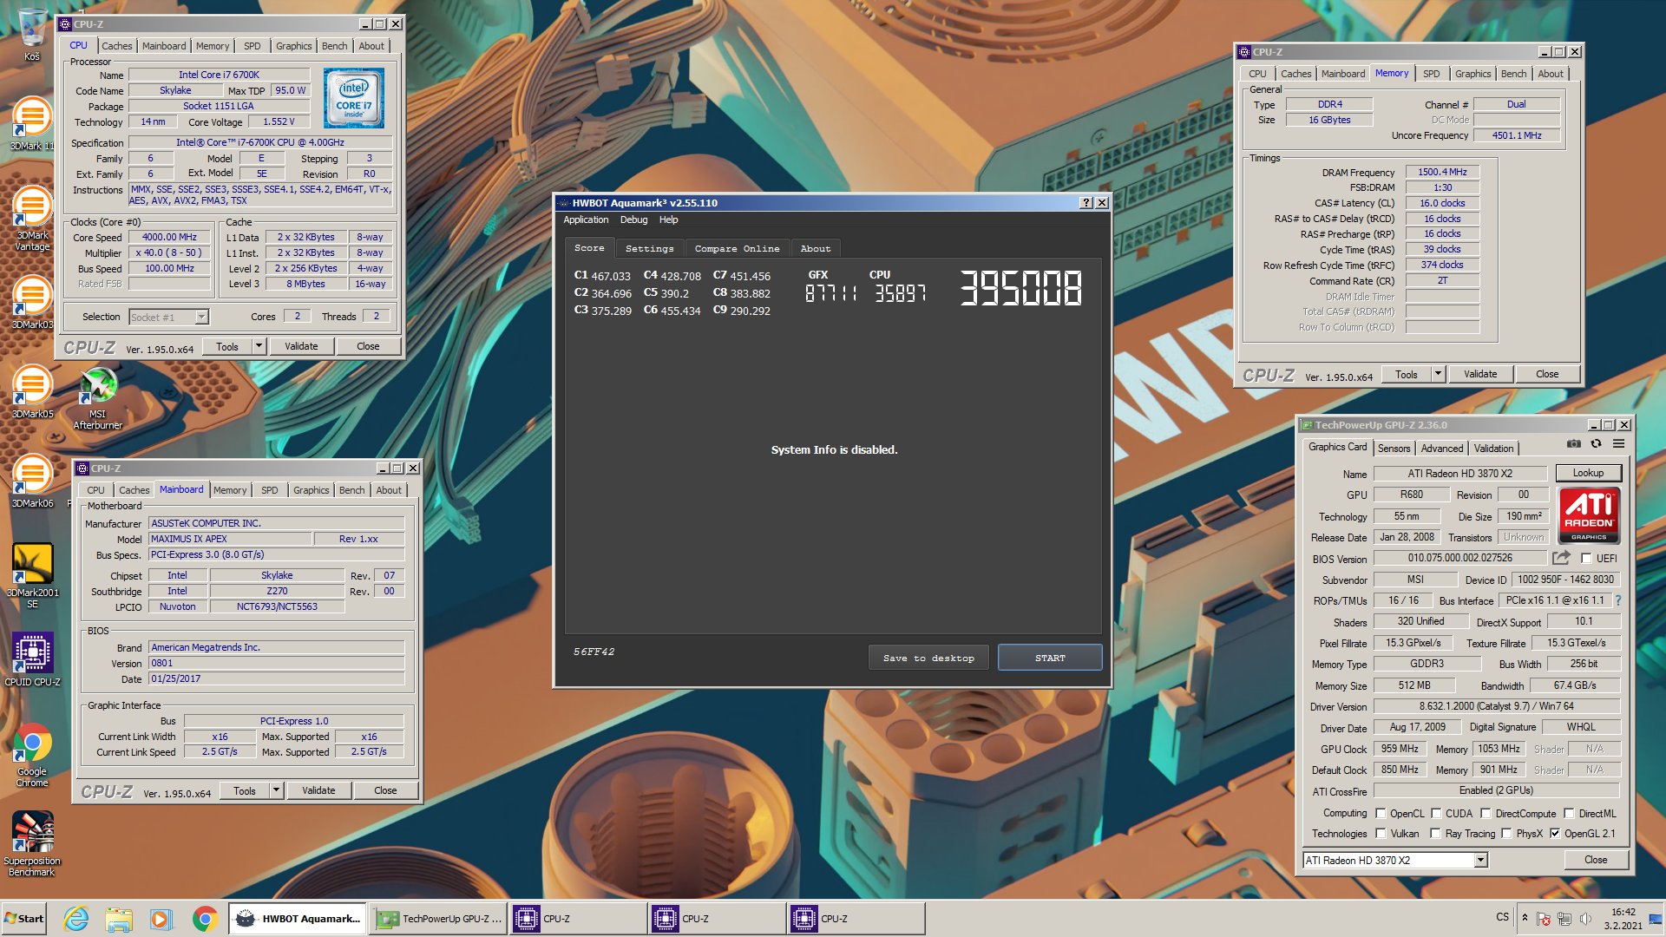The height and width of the screenshot is (937, 1666).
Task: Click the volume speaker tray icon
Action: (1586, 919)
